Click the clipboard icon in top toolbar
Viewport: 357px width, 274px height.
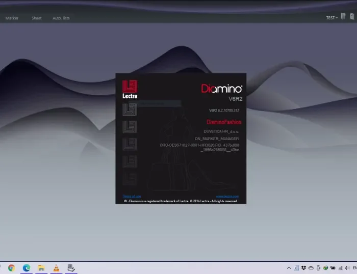tap(352, 16)
